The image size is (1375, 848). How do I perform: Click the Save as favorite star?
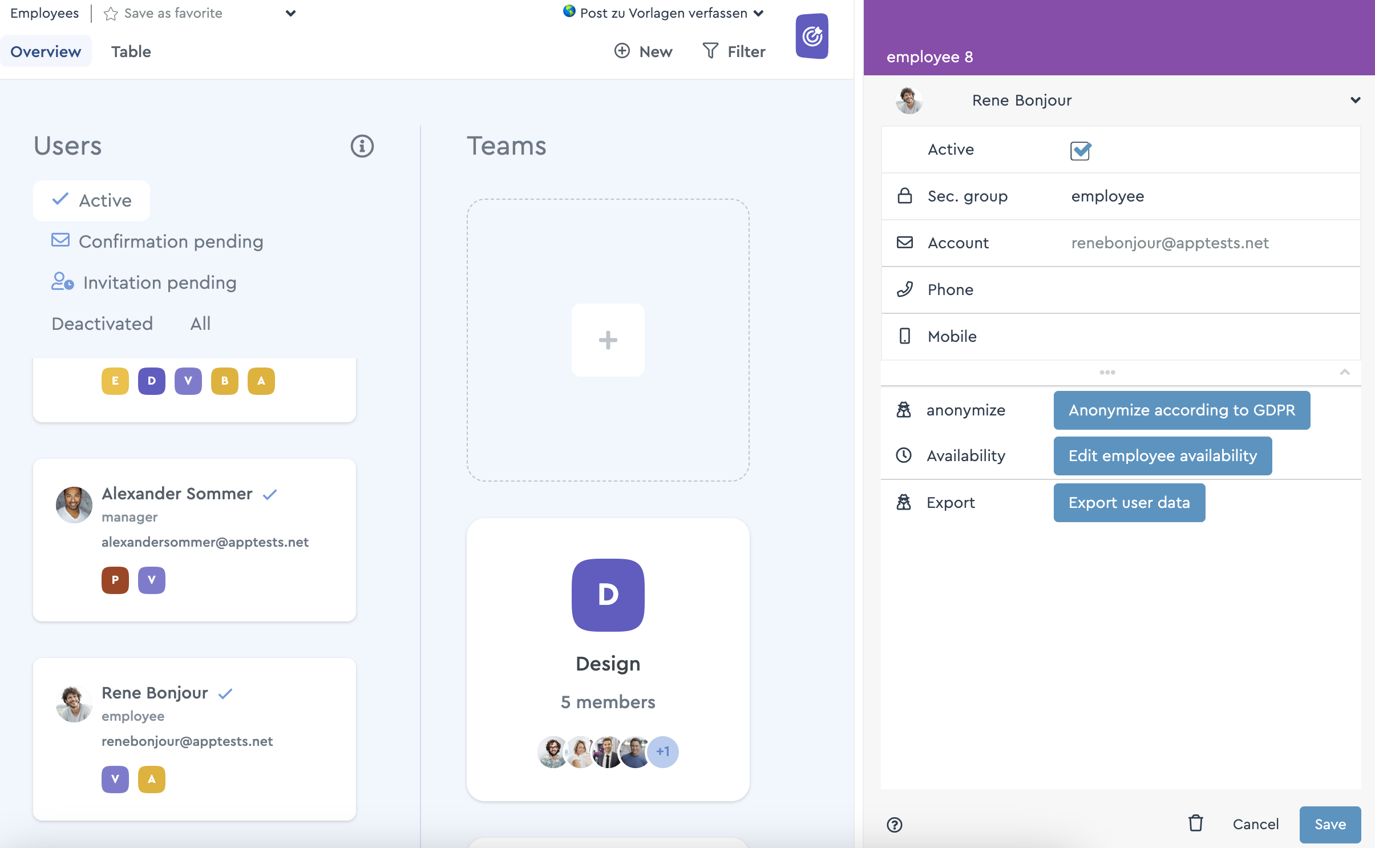coord(111,14)
